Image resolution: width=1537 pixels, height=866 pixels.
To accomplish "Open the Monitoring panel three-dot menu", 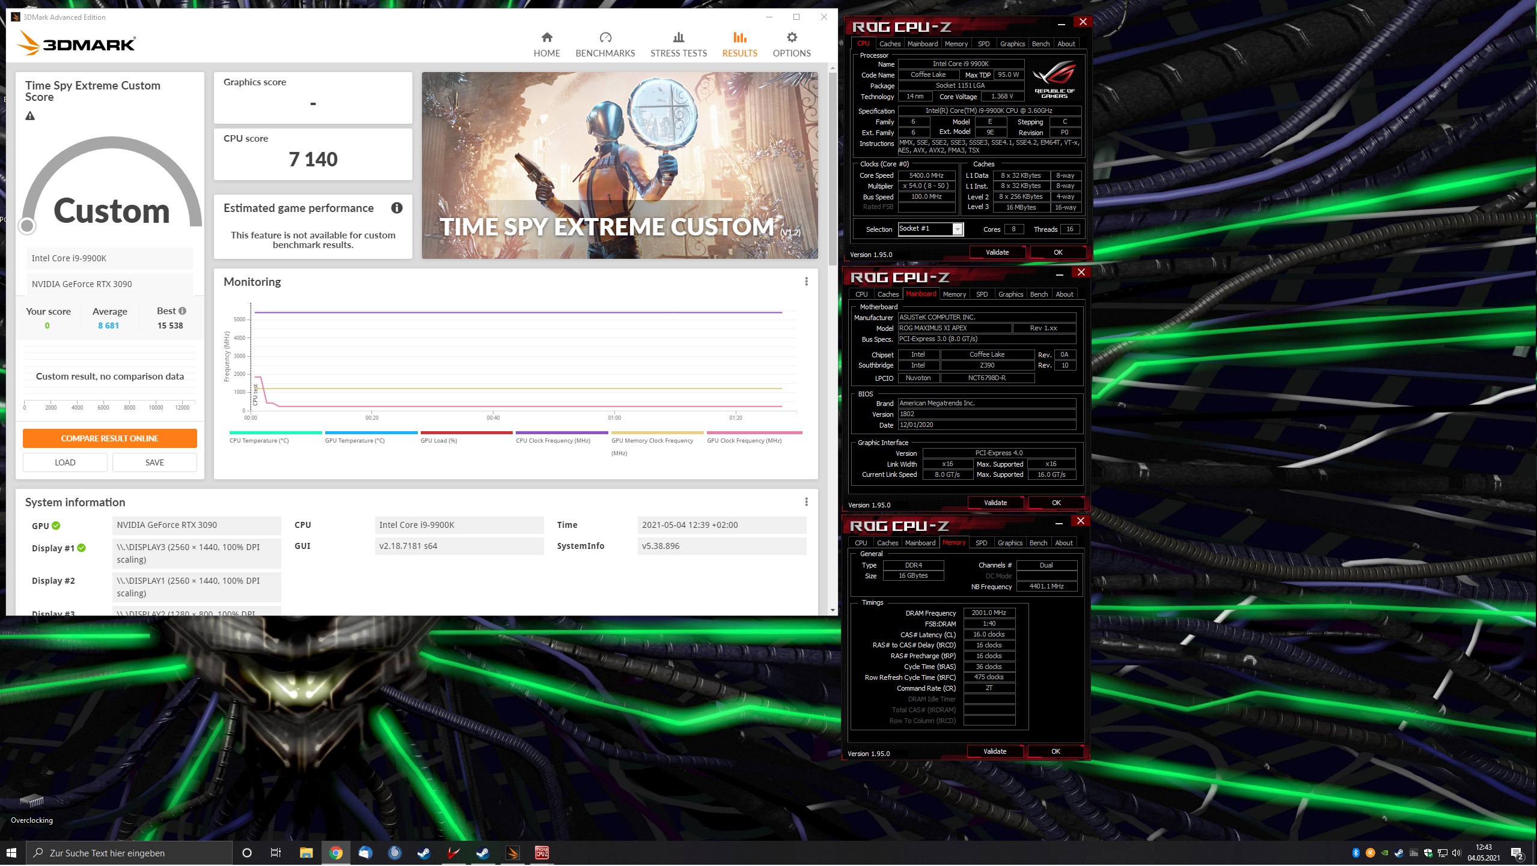I will [806, 282].
